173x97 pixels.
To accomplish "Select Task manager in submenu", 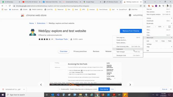I will point(128,52).
